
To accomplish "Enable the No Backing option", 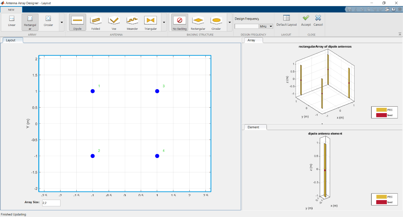I will 179,22.
